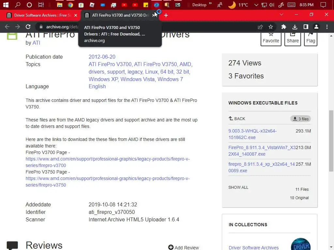The height and width of the screenshot is (250, 334).
Task: Open the Linux topic link
Action: 151,72
